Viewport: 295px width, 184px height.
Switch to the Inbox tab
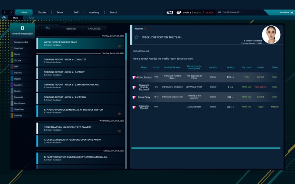24,13
